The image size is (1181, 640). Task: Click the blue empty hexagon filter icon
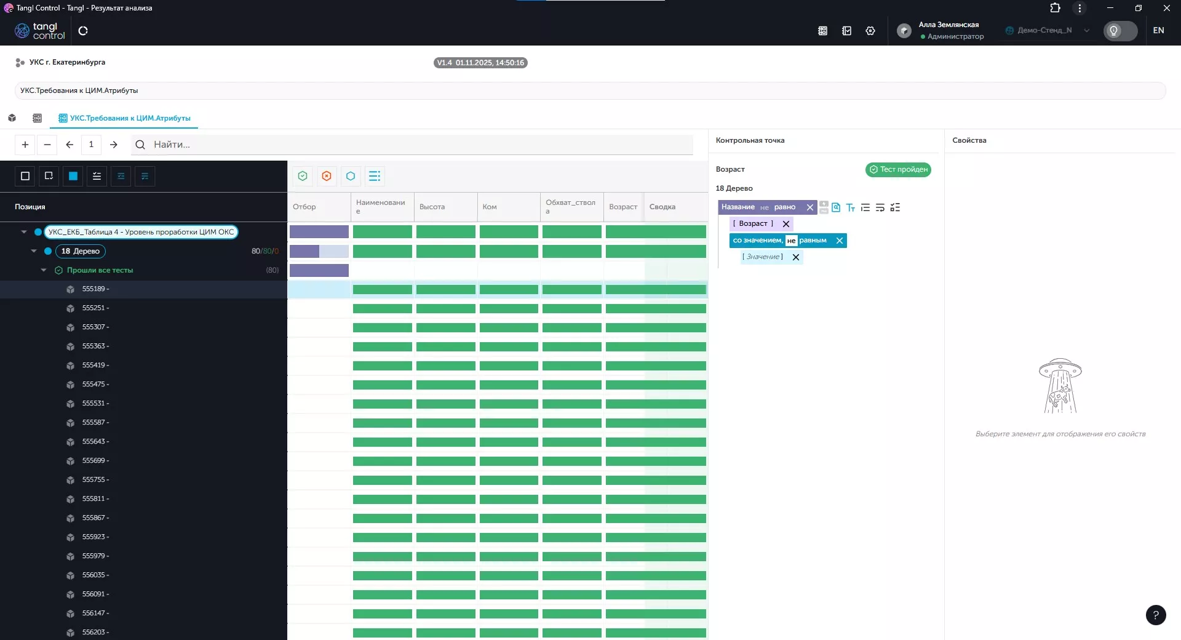click(x=351, y=176)
